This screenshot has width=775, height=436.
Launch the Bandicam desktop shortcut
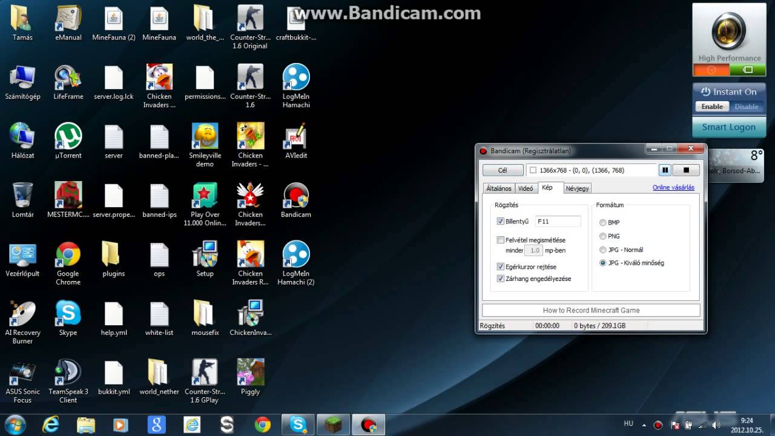point(296,200)
